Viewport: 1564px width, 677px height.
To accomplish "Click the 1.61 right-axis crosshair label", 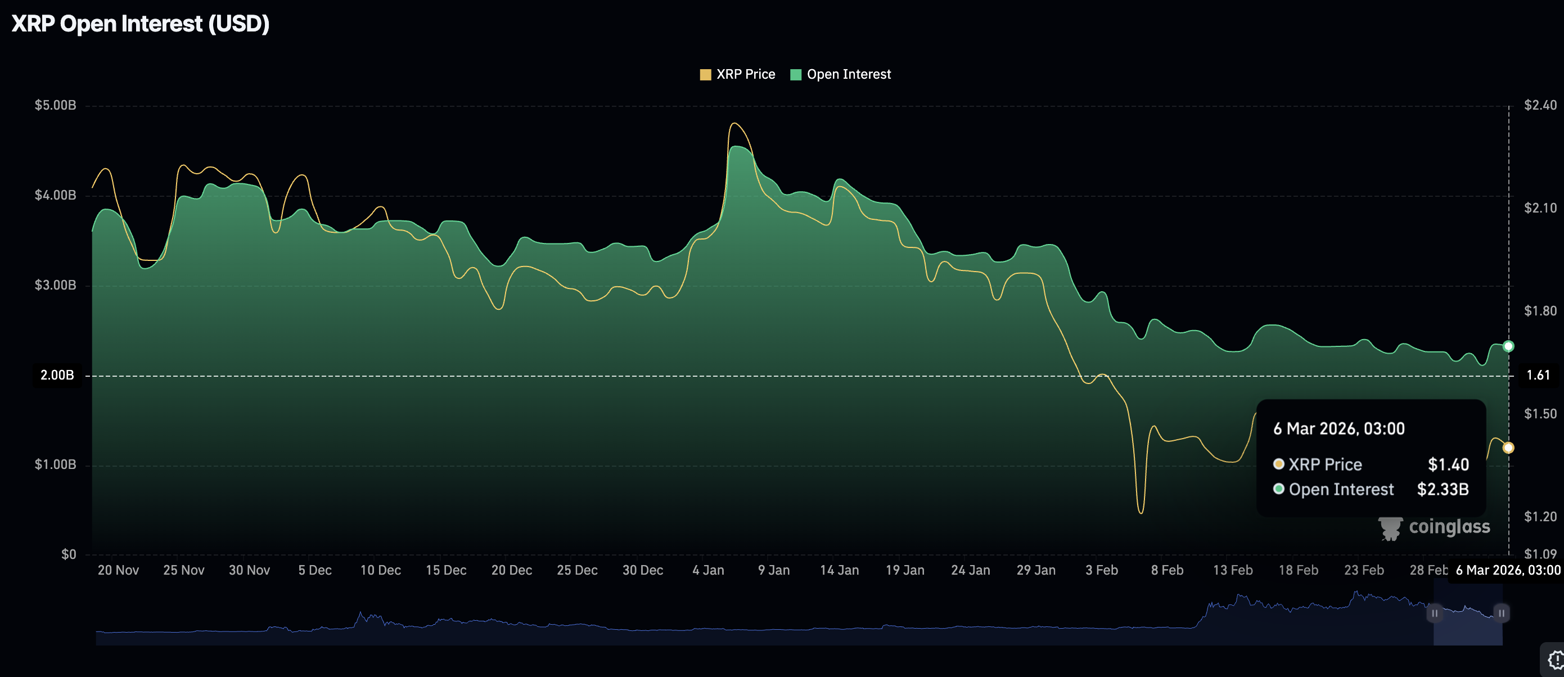I will click(1537, 374).
